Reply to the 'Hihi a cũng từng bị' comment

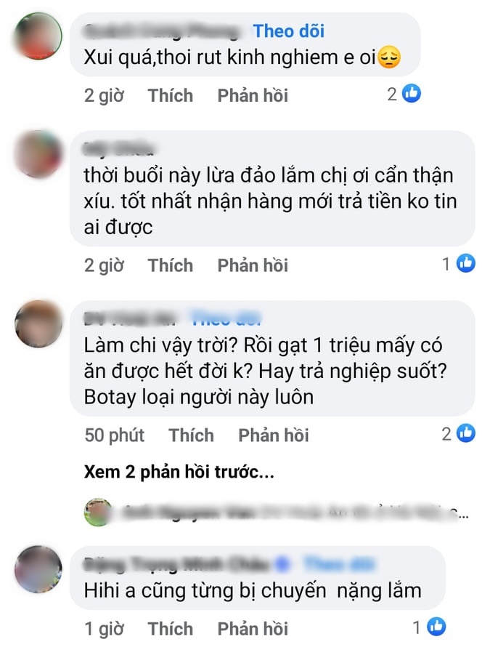(253, 629)
